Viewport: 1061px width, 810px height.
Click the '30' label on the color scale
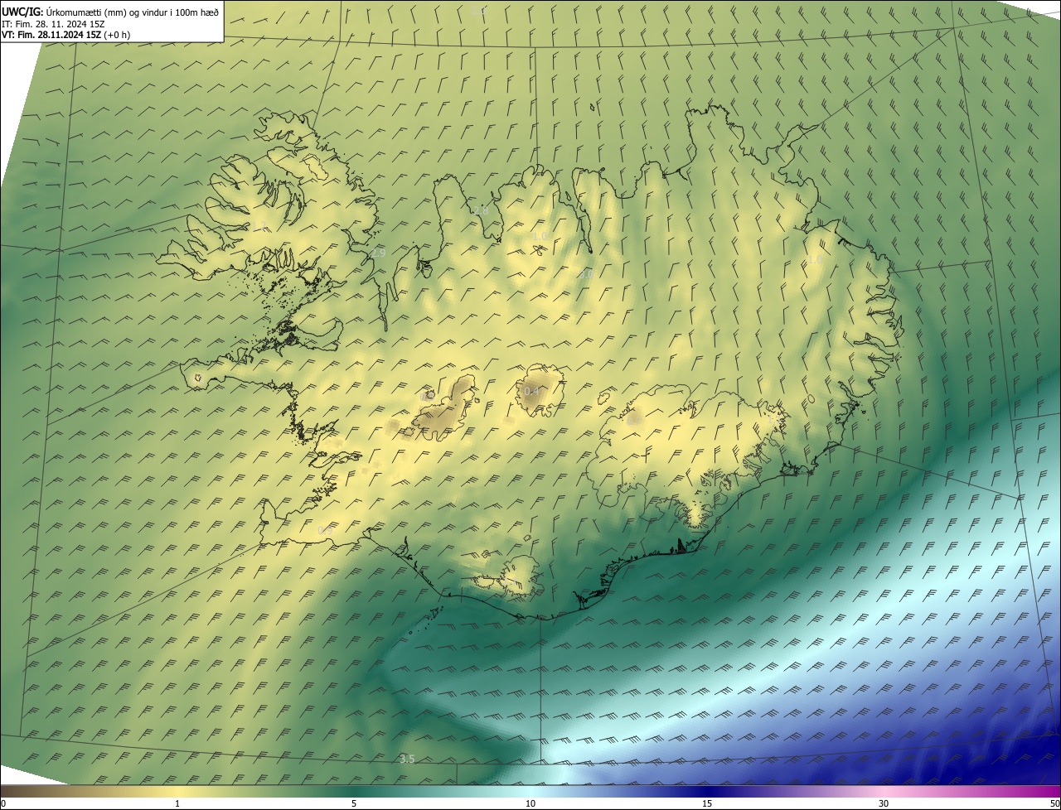click(884, 803)
